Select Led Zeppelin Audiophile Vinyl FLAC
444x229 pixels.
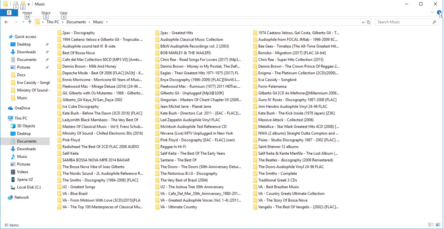pos(190,120)
